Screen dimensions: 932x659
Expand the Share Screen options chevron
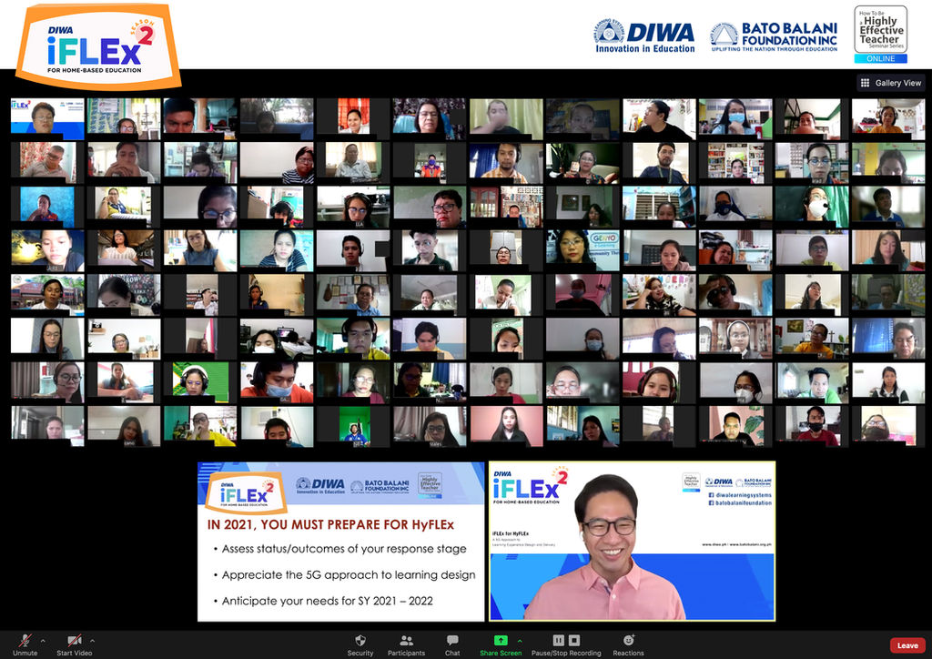(520, 640)
